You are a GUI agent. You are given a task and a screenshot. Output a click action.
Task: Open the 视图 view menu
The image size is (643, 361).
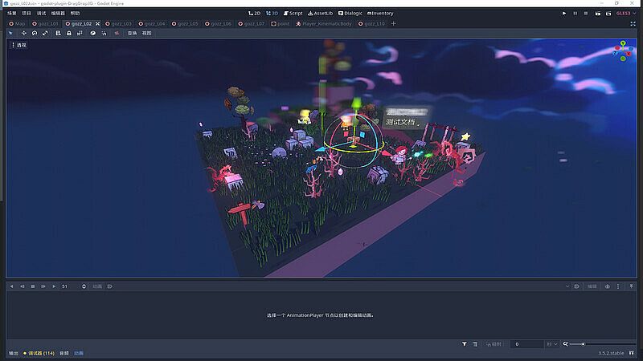click(146, 33)
